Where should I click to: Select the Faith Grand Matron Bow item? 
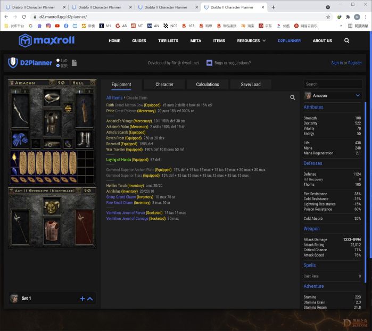[159, 105]
